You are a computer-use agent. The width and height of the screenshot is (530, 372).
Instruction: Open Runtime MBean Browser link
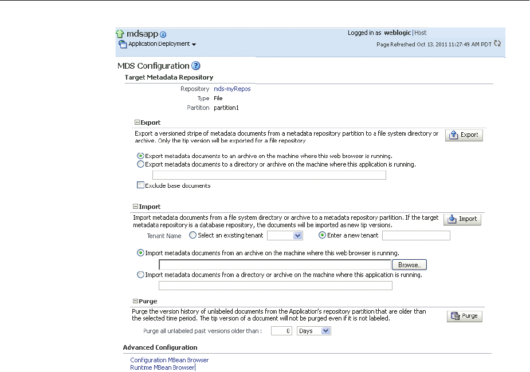coord(162,367)
